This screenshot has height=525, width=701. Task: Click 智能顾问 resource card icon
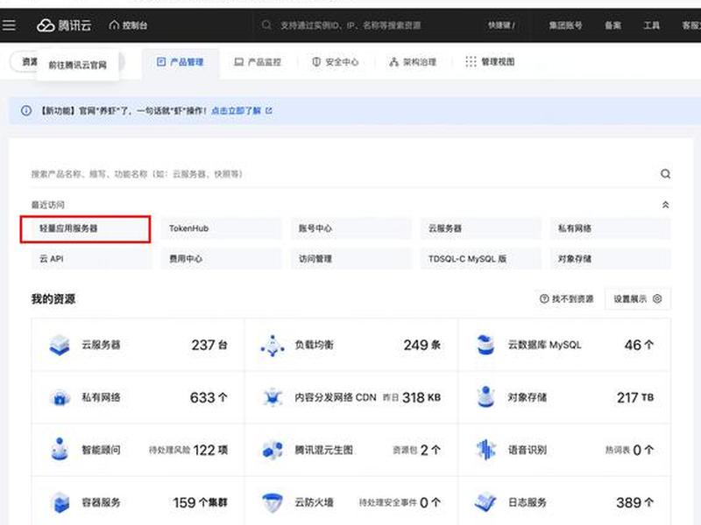pos(60,449)
